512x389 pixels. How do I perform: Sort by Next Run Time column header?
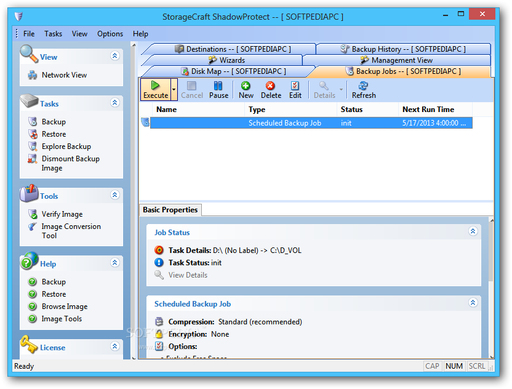(435, 110)
